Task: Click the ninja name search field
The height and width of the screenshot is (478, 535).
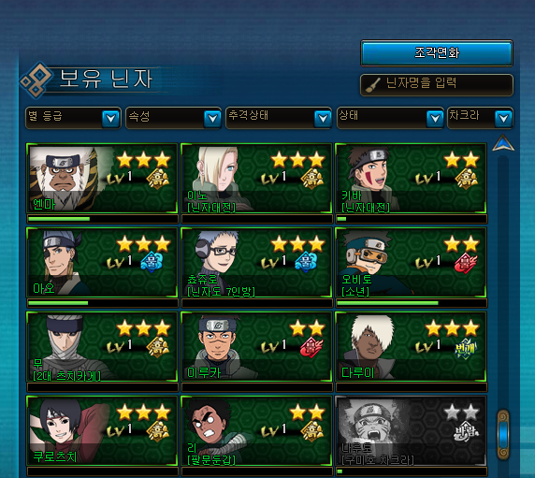Action: [437, 84]
